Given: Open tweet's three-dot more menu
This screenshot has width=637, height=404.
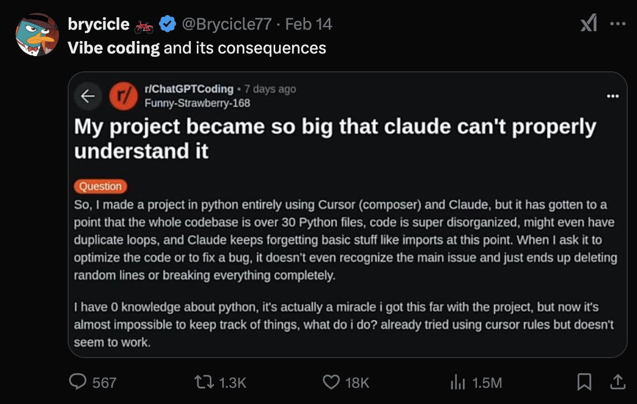Looking at the screenshot, I should point(618,24).
